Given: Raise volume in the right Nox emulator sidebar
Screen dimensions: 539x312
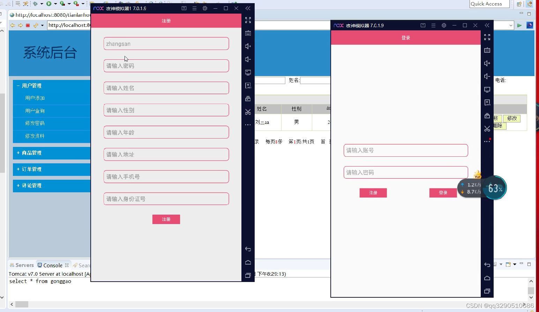Looking at the screenshot, I should 487,63.
